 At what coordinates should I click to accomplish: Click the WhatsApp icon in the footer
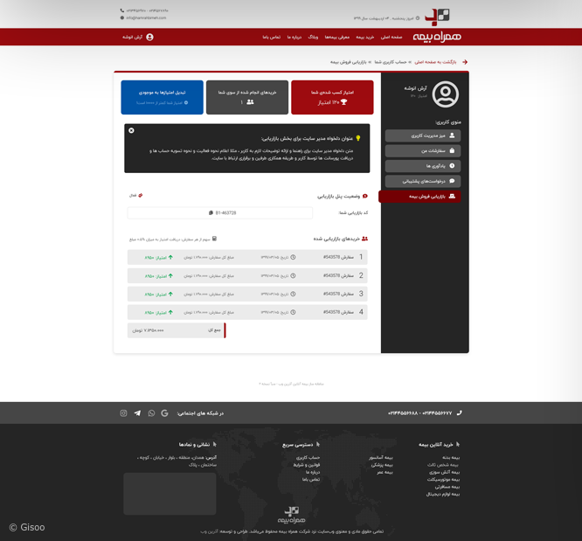click(151, 413)
